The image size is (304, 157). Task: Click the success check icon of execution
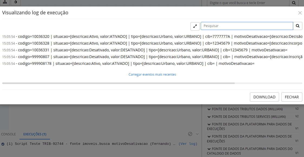click(x=3, y=144)
